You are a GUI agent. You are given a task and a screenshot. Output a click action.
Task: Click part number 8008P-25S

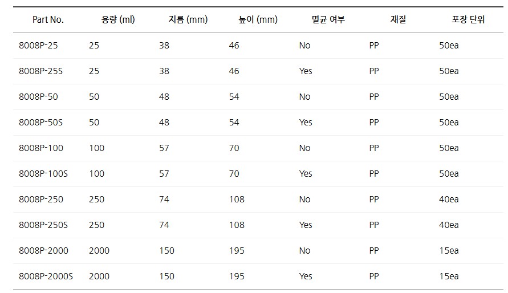coord(40,71)
